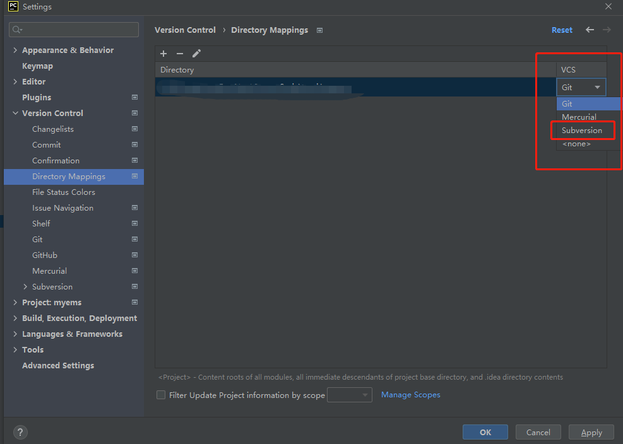Focus the settings search field
623x444 pixels.
coord(74,30)
